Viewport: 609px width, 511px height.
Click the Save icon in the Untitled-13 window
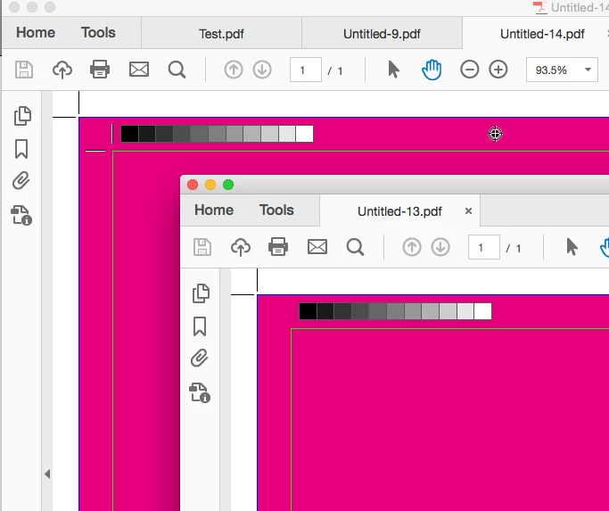coord(202,247)
